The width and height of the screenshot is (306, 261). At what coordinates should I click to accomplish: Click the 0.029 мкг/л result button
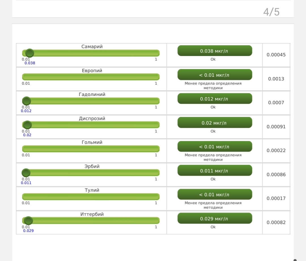[x=214, y=219]
